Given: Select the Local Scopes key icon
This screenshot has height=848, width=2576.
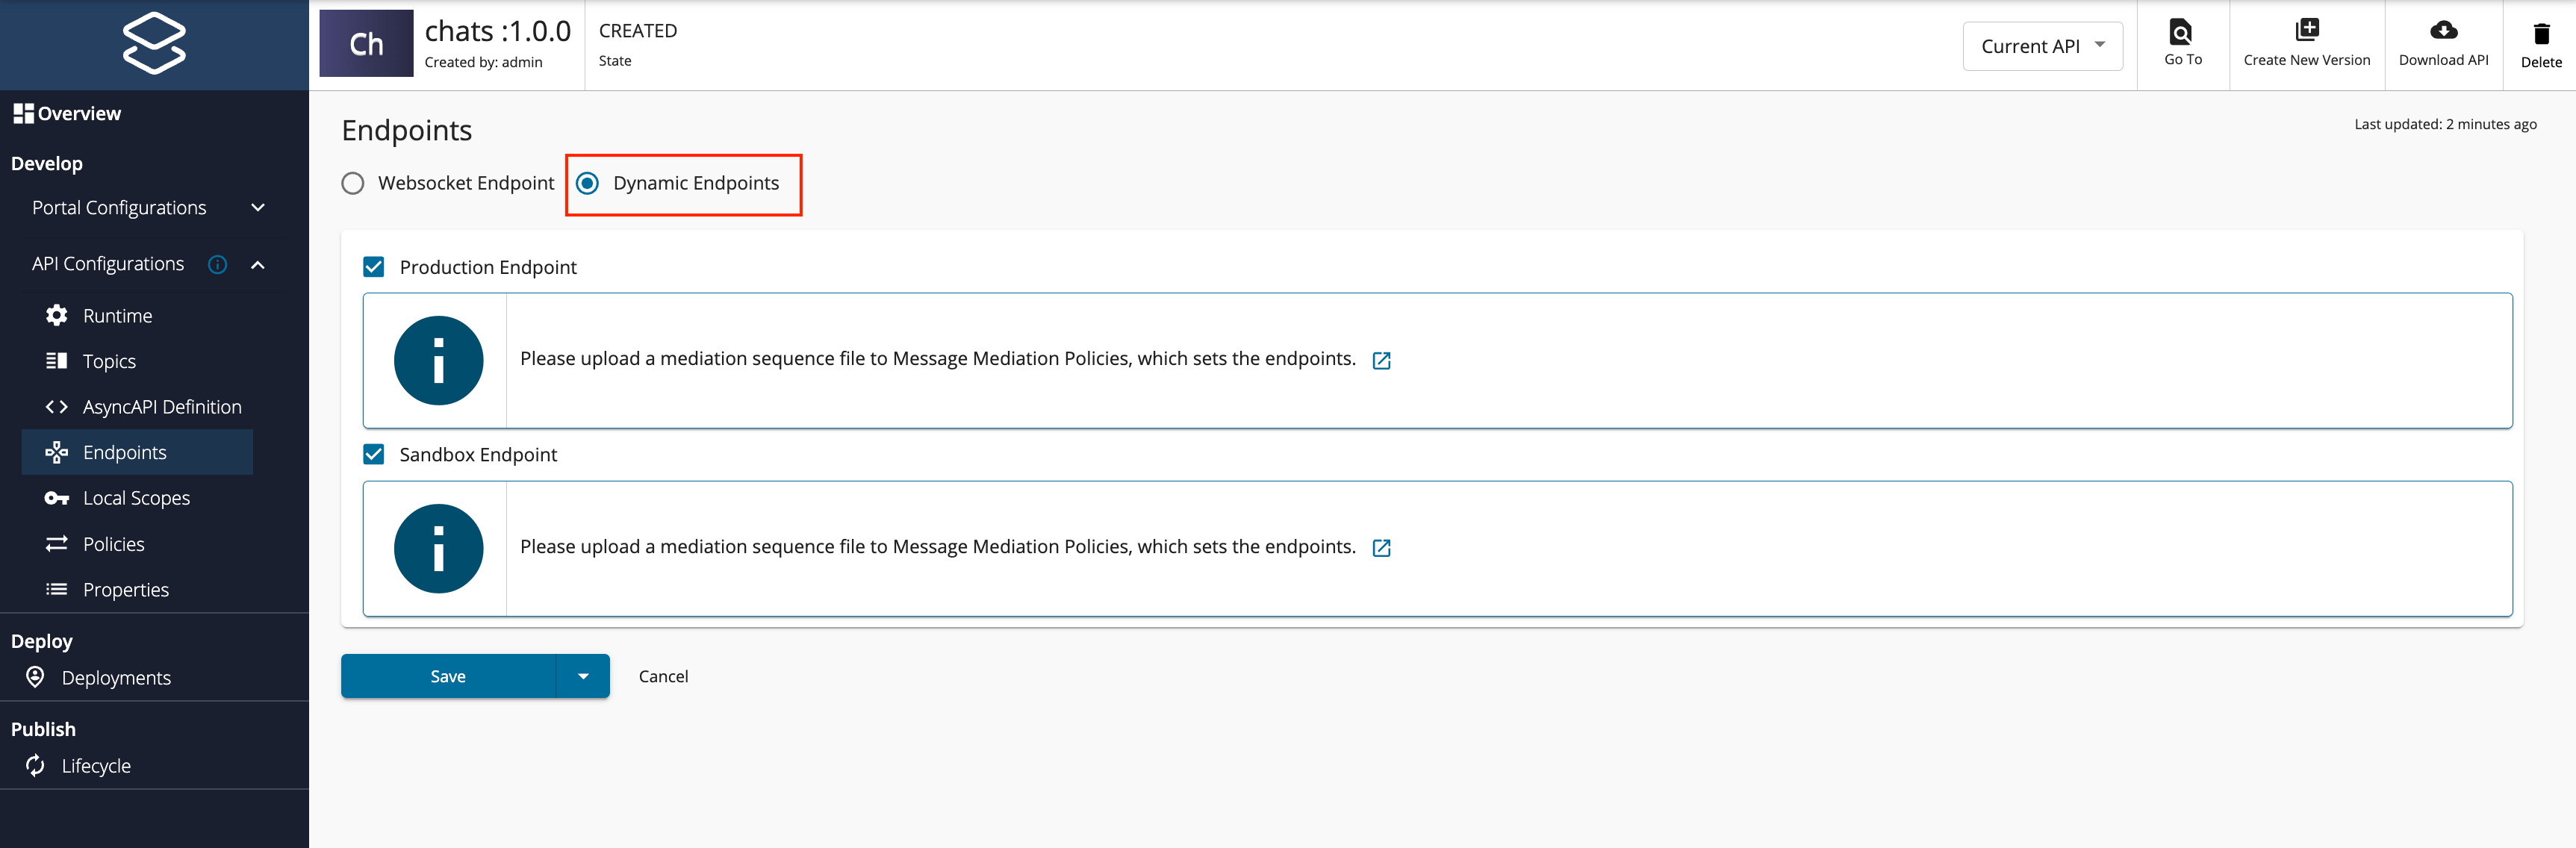Looking at the screenshot, I should [56, 497].
